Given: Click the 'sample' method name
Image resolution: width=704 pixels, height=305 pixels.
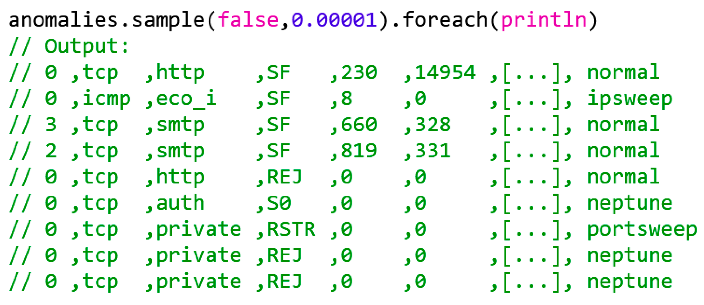Looking at the screenshot, I should coord(168,20).
